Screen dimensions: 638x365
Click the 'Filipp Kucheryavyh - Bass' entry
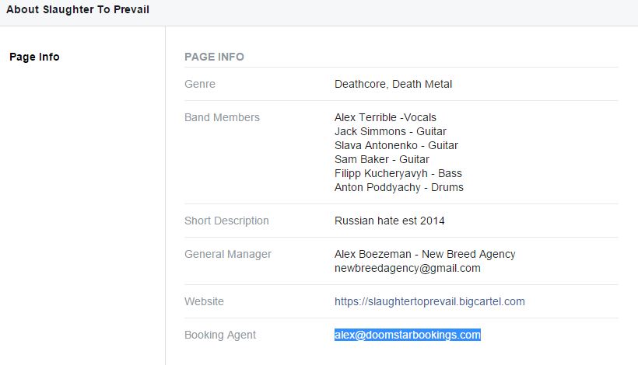(x=398, y=173)
